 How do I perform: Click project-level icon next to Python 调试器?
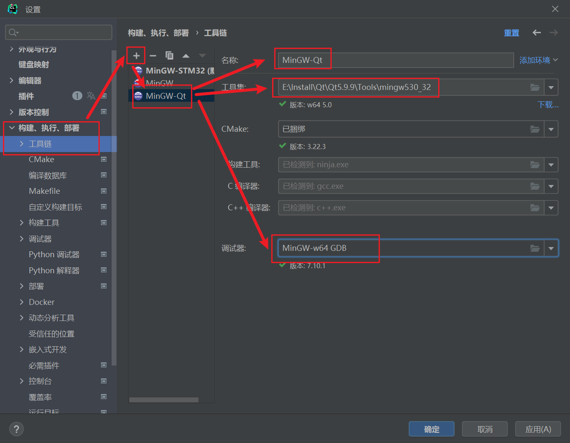click(x=104, y=254)
